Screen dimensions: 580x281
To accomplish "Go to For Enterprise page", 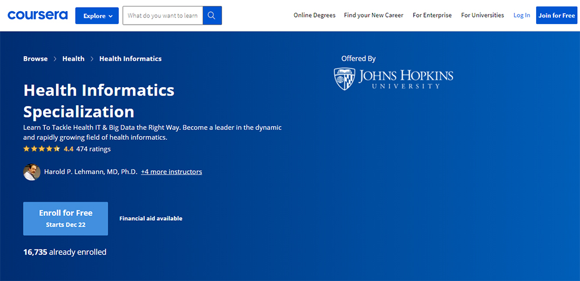I will 432,15.
